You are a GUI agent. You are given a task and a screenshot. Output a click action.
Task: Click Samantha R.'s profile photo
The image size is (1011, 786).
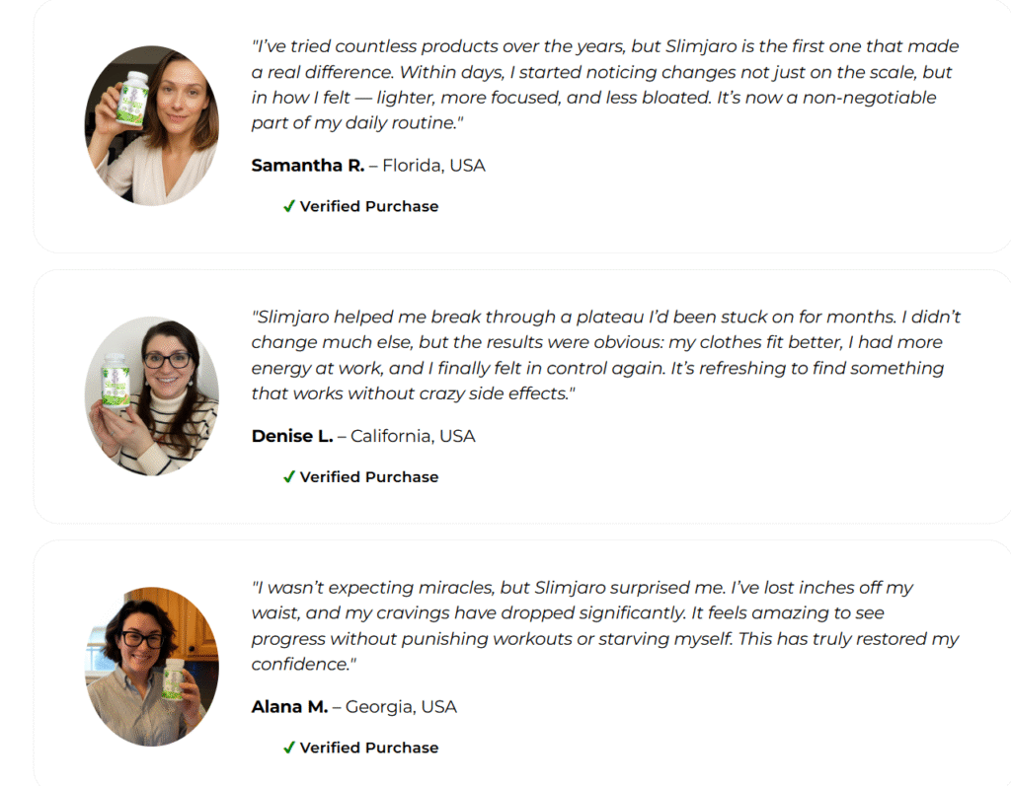151,125
